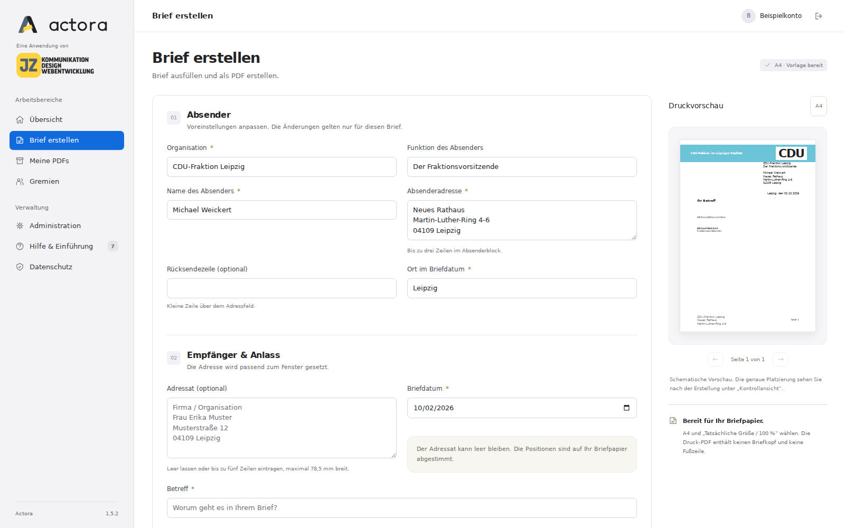Click the Datenschutz shield icon
Screen dimensions: 845x528
coord(20,267)
